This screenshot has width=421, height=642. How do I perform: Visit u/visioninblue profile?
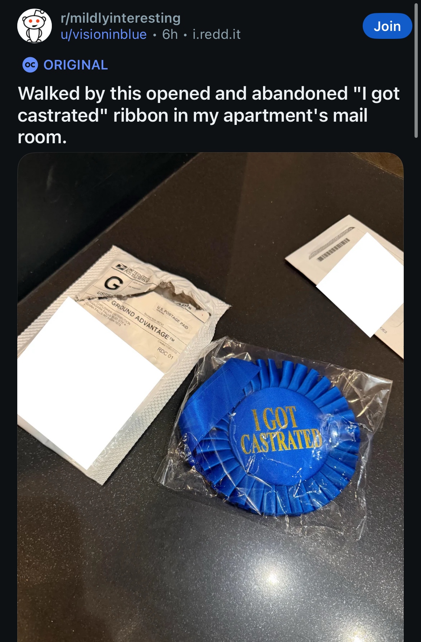pyautogui.click(x=104, y=34)
